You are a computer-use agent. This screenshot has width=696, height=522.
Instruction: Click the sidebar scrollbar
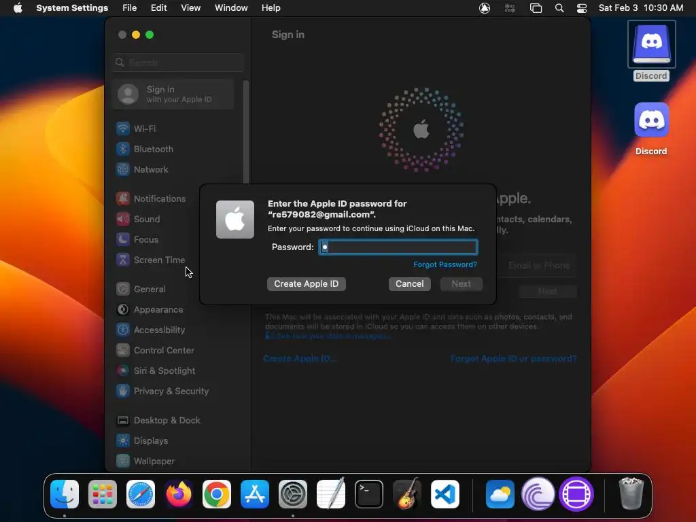(245, 132)
